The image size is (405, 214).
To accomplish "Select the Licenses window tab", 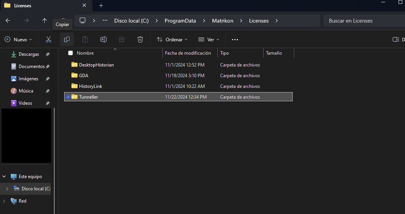I will (x=47, y=6).
